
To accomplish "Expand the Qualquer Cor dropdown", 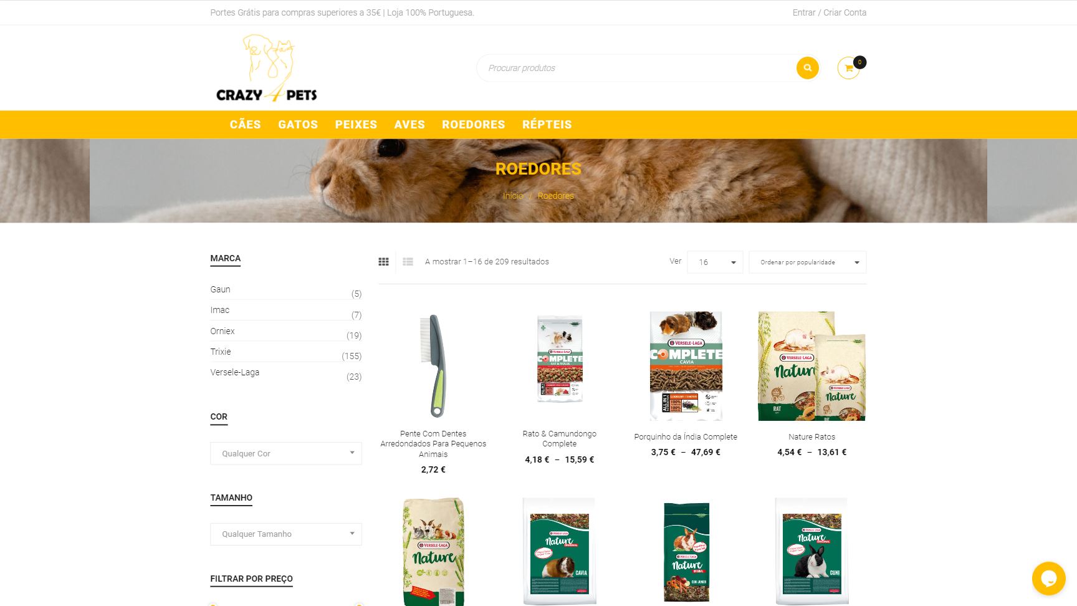I will [x=286, y=453].
